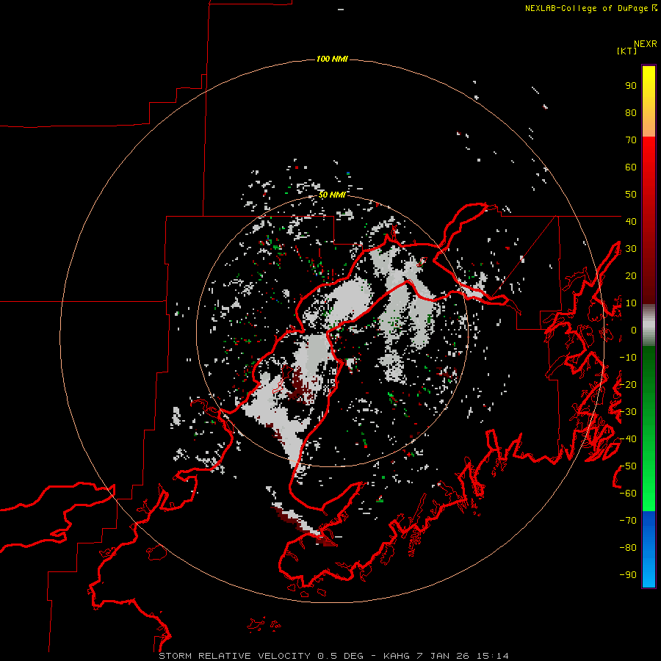Click the 10 value on the velocity scale
Viewport: 661px width, 661px height.
pyautogui.click(x=631, y=303)
